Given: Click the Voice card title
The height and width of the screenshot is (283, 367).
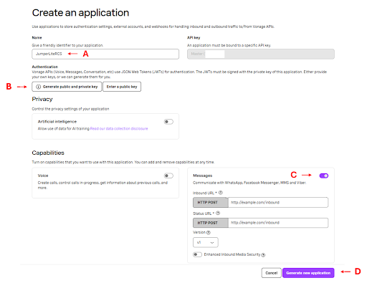Looking at the screenshot, I should [43, 176].
